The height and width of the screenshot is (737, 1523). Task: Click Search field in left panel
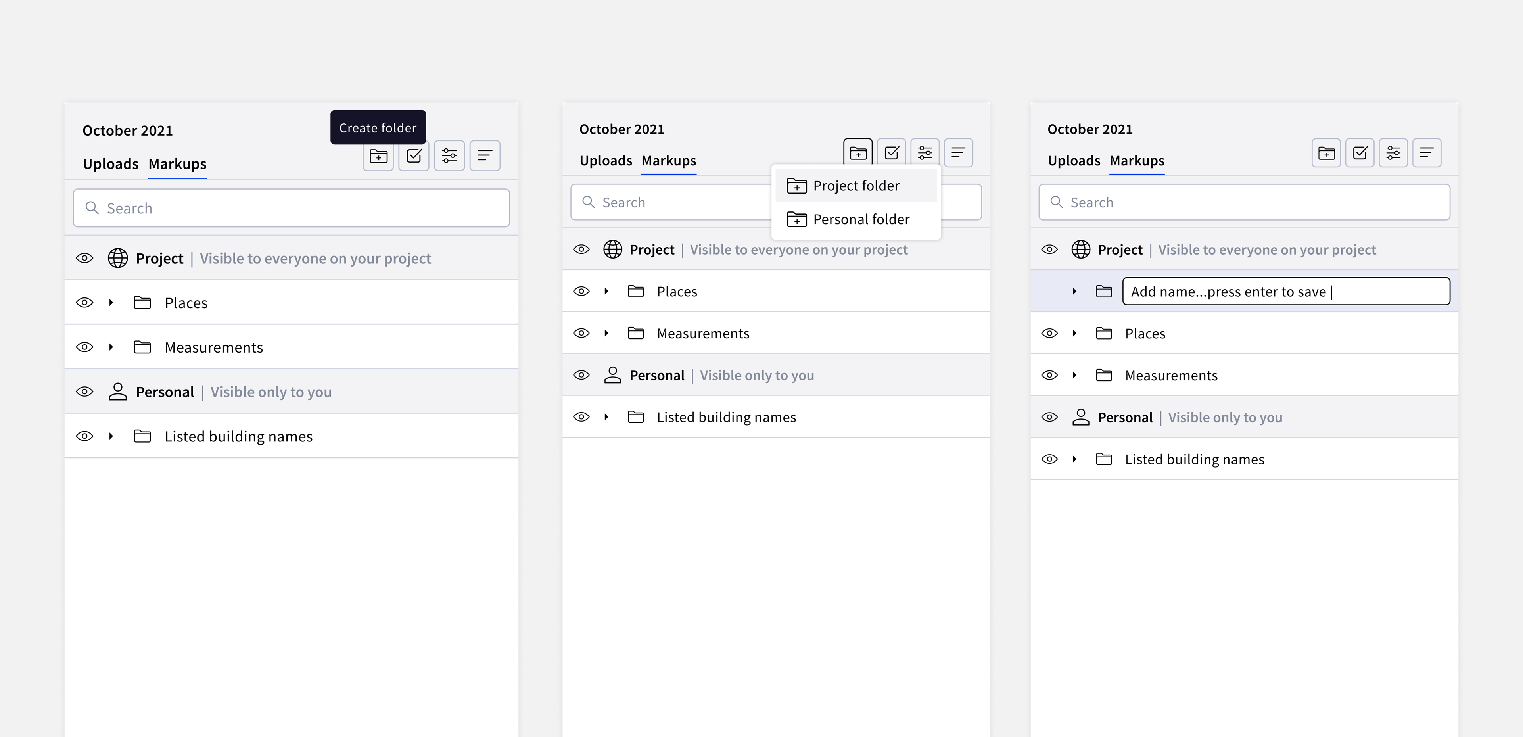pyautogui.click(x=292, y=208)
